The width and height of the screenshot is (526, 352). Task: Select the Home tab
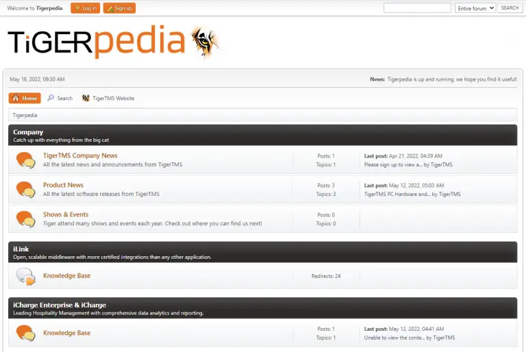[25, 98]
